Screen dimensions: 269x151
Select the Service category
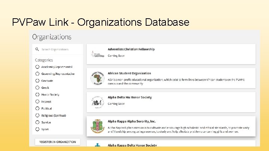pos(37,122)
